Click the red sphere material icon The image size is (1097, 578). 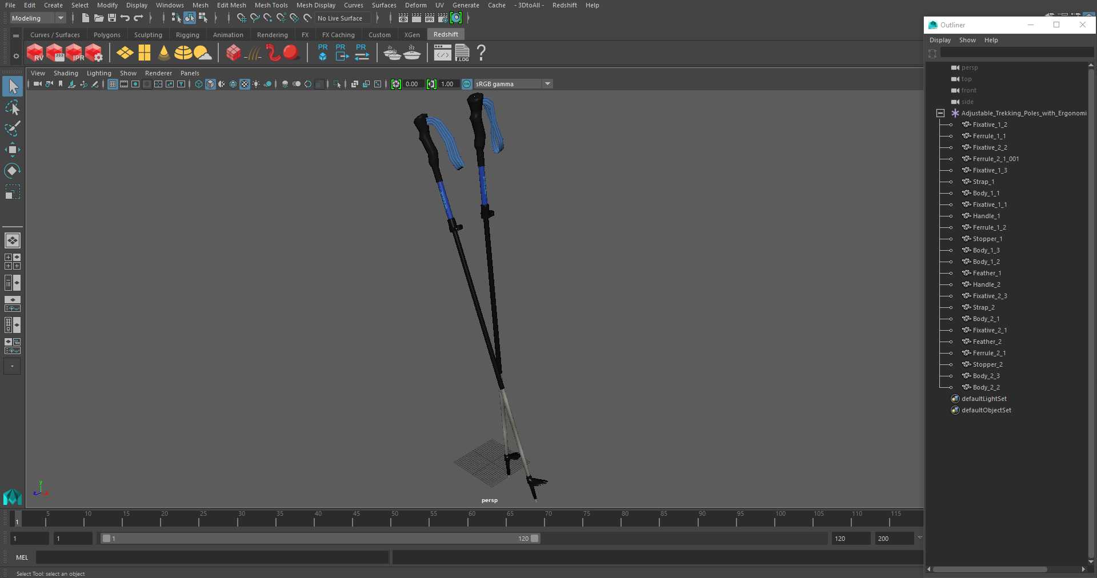coord(291,53)
